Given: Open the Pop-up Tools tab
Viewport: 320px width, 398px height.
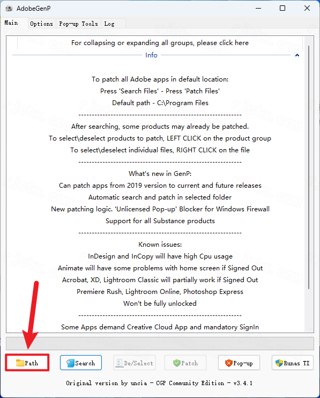Looking at the screenshot, I should click(x=78, y=24).
